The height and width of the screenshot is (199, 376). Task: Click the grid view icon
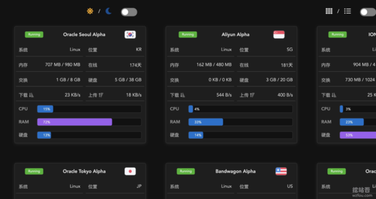(x=329, y=11)
